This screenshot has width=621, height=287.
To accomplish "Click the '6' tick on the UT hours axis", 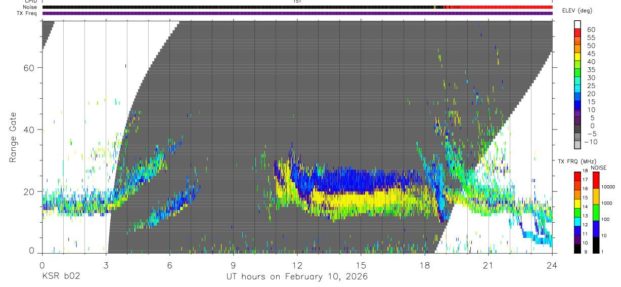I will pos(170,265).
